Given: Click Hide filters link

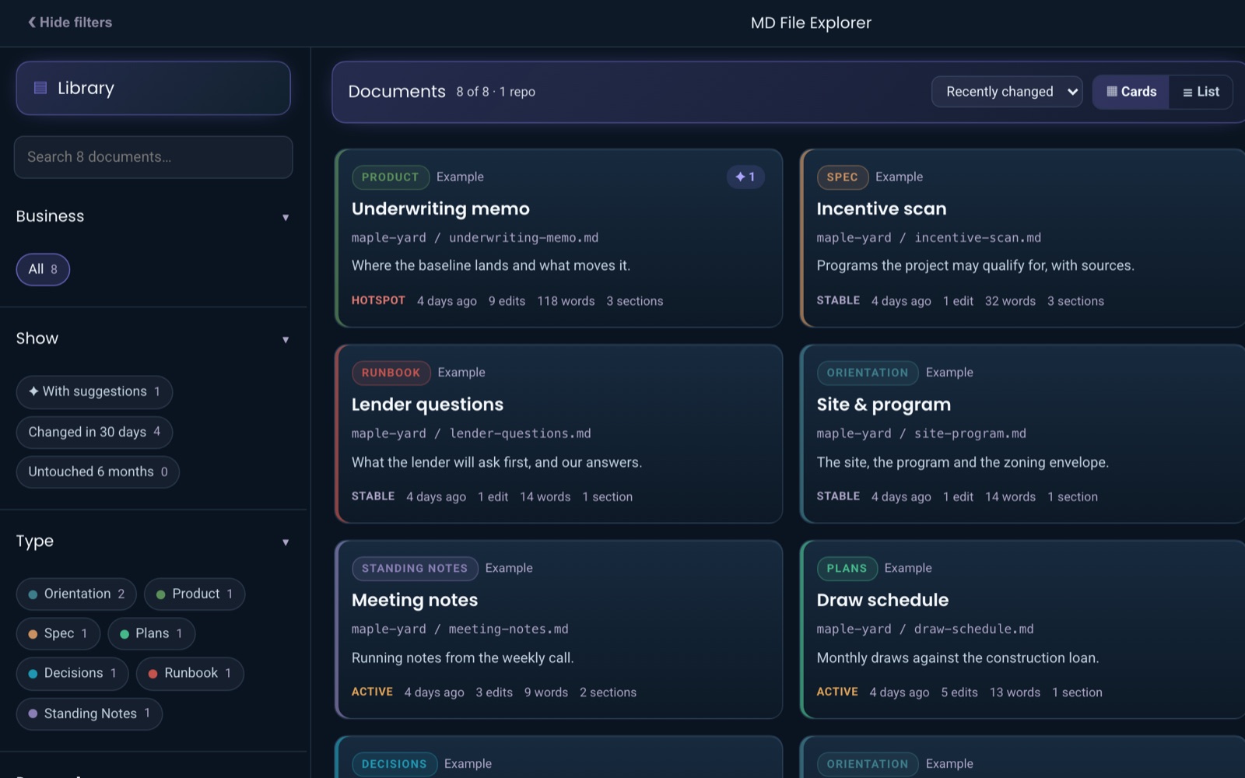Looking at the screenshot, I should (70, 23).
